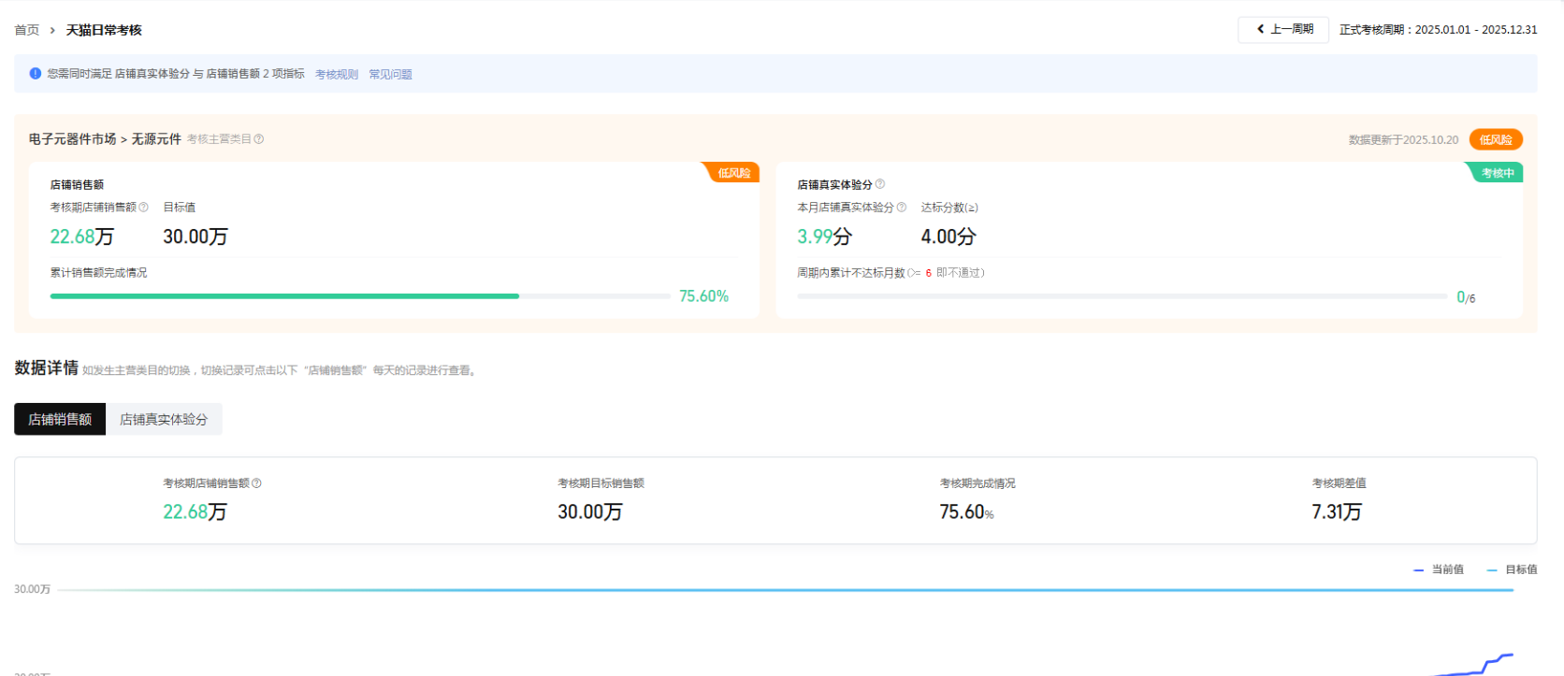Screen dimensions: 1564x676
Task: Click the blue info icon in the notice banner
Action: pyautogui.click(x=36, y=73)
